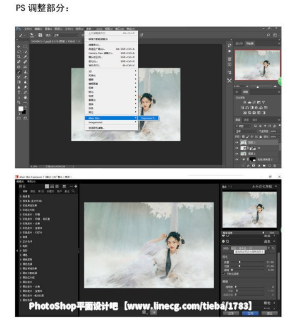The image size is (287, 318).
Task: Click the navigator zoom-in mountain button
Action: [275, 87]
